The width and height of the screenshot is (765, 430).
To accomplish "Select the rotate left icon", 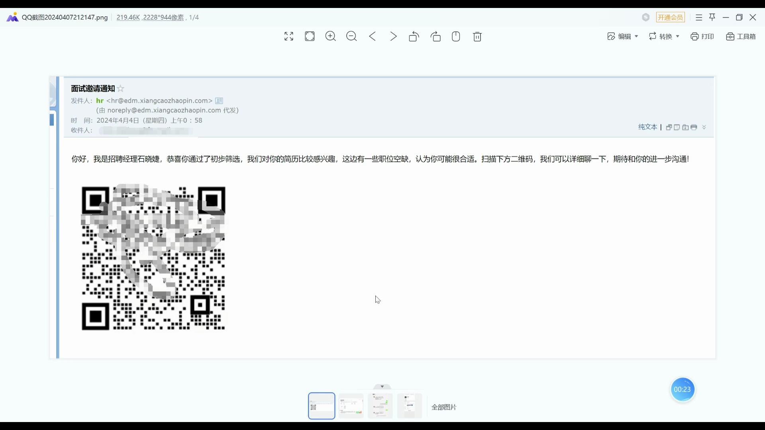I will tap(414, 36).
